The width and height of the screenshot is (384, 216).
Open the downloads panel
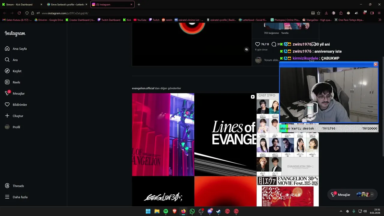[x=326, y=13]
